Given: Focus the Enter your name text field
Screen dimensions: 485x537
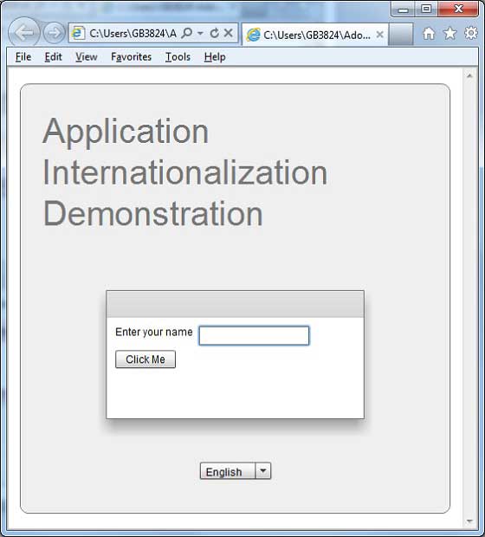Looking at the screenshot, I should [254, 336].
